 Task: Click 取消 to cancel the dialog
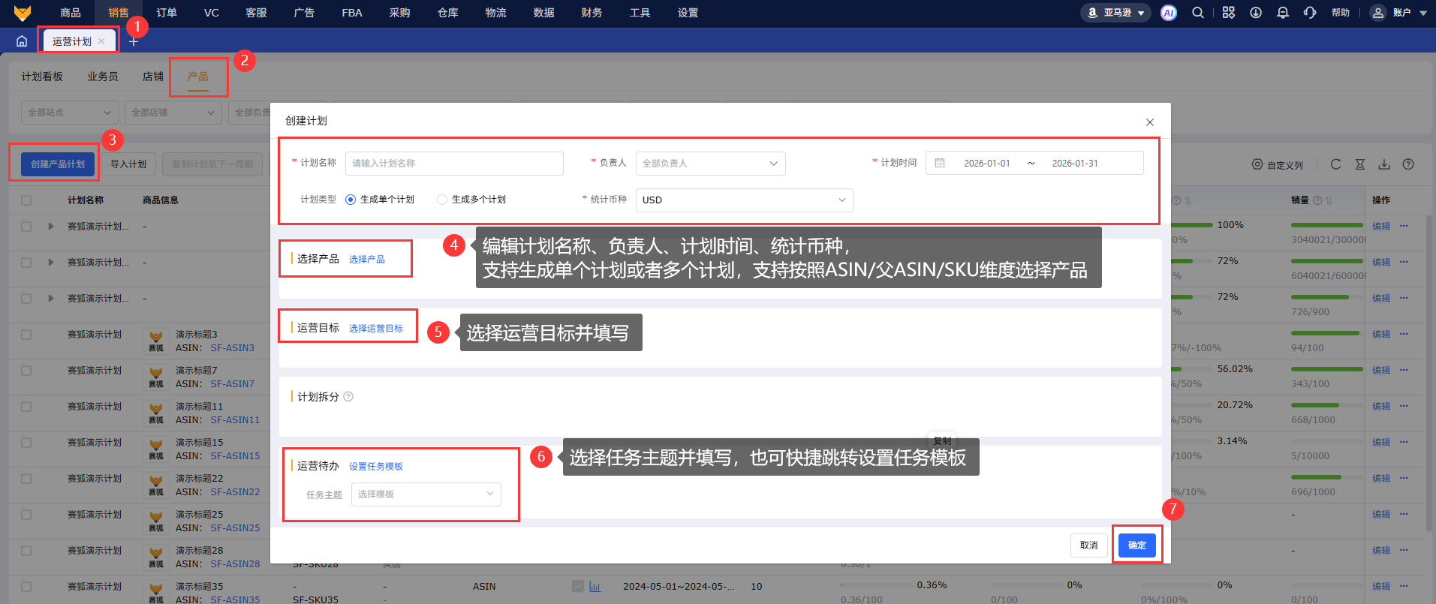point(1089,545)
